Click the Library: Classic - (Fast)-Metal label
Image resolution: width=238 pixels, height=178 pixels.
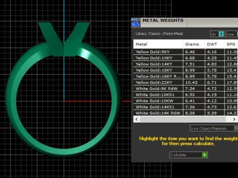pos(159,34)
